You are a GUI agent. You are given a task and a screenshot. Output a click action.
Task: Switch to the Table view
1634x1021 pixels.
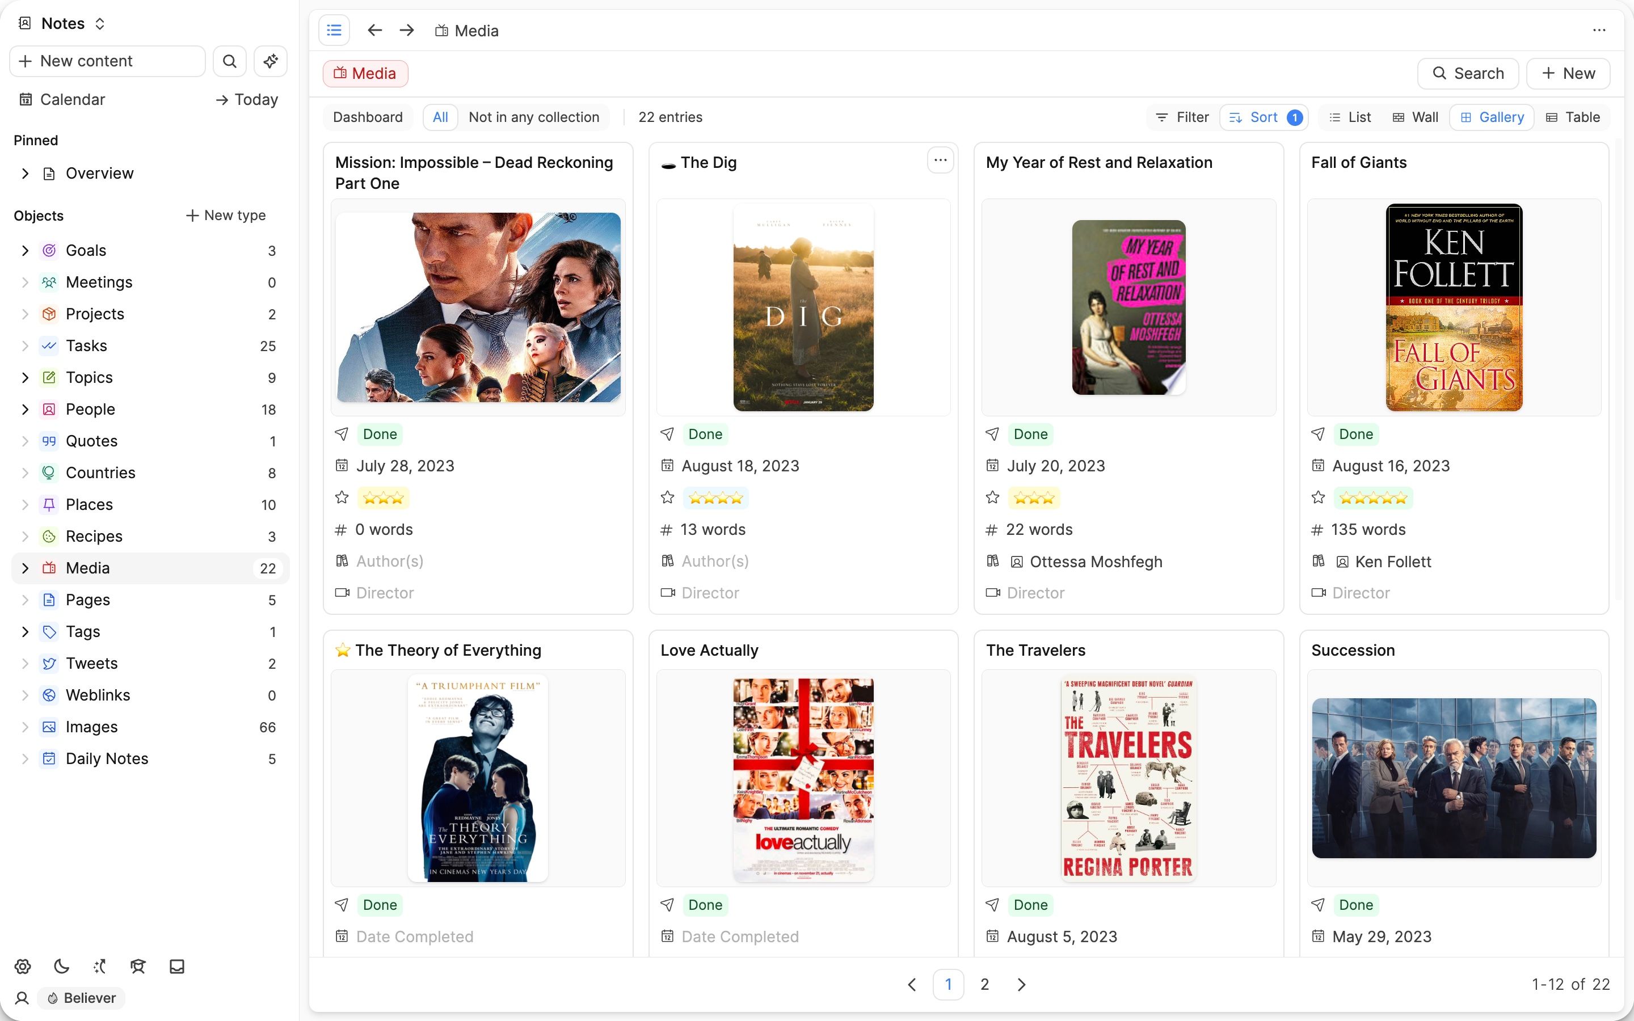pos(1574,117)
